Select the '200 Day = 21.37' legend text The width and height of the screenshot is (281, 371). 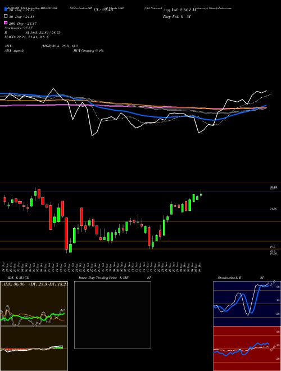23,24
